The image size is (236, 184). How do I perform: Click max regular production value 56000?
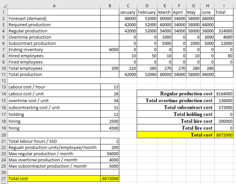point(110,154)
